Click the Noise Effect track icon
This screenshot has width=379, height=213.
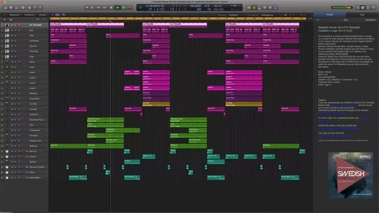tap(7, 177)
